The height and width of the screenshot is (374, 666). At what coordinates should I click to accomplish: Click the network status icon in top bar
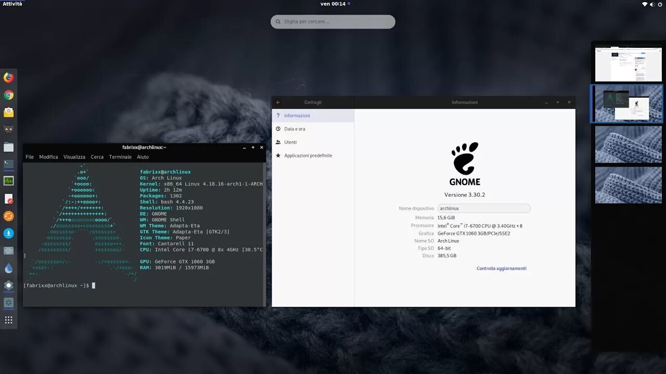(x=645, y=4)
